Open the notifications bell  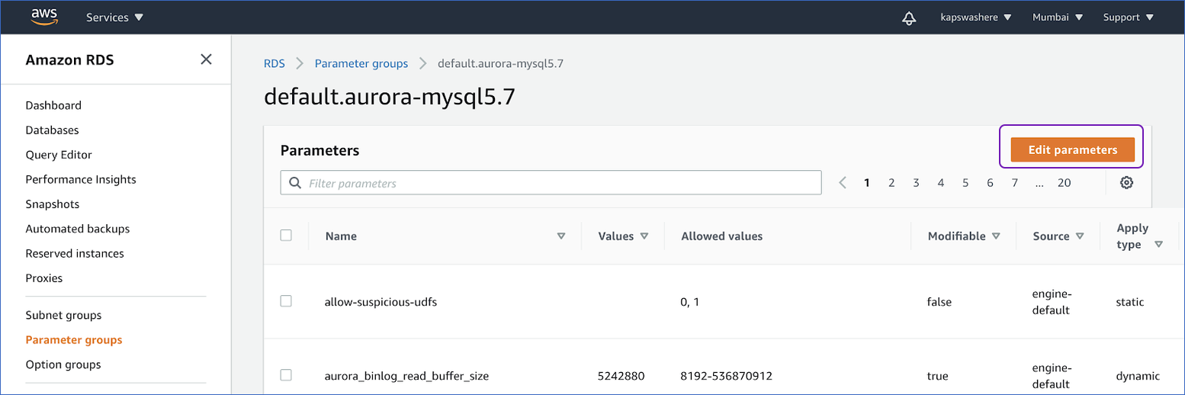point(908,18)
